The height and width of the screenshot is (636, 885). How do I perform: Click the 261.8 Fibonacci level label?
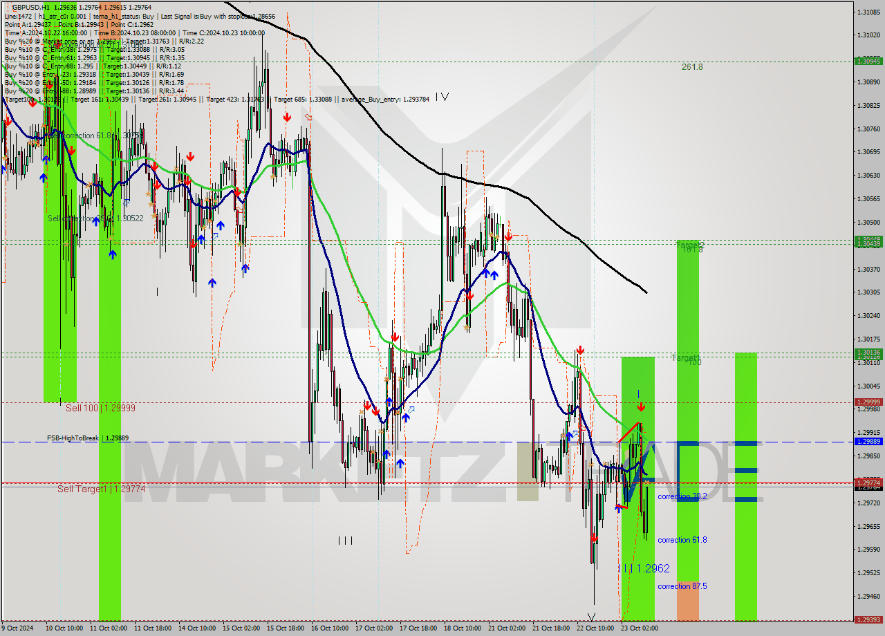tap(692, 67)
